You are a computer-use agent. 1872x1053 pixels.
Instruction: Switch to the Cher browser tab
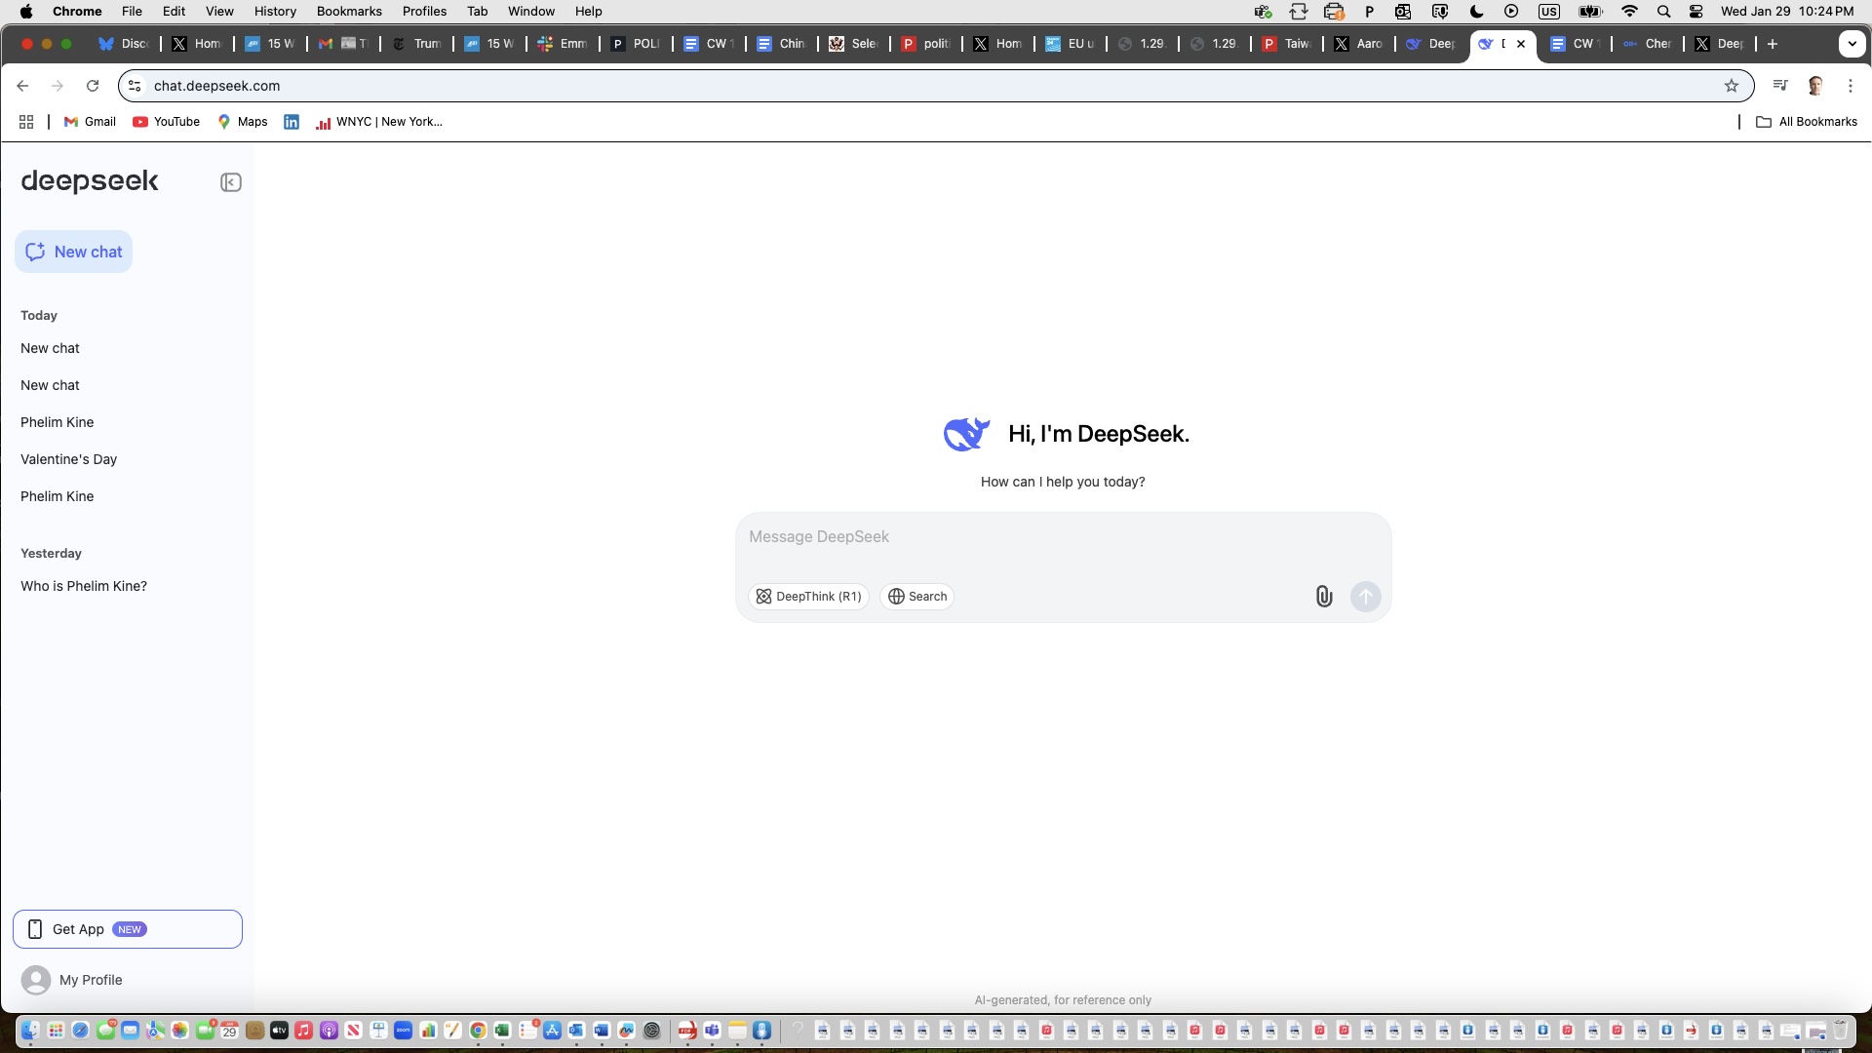click(x=1648, y=44)
